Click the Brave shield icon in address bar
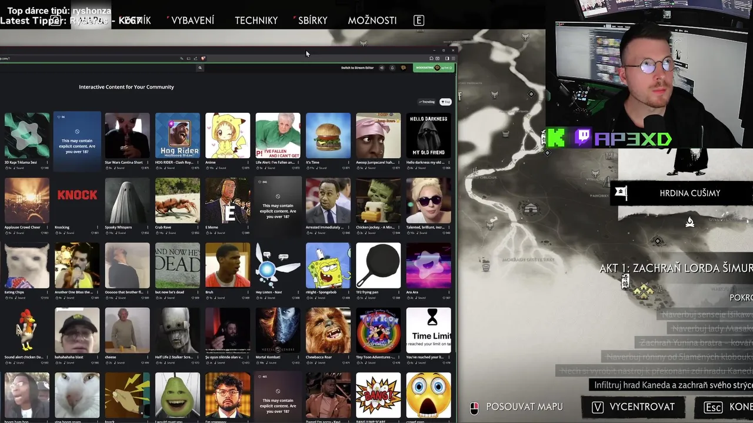The width and height of the screenshot is (753, 423). [203, 58]
